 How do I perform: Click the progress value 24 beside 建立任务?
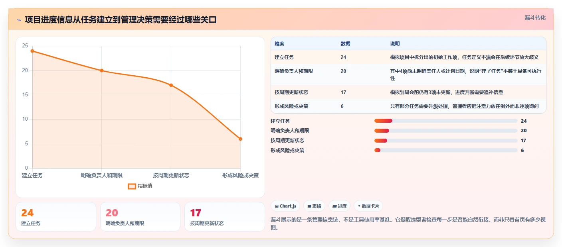click(x=524, y=121)
